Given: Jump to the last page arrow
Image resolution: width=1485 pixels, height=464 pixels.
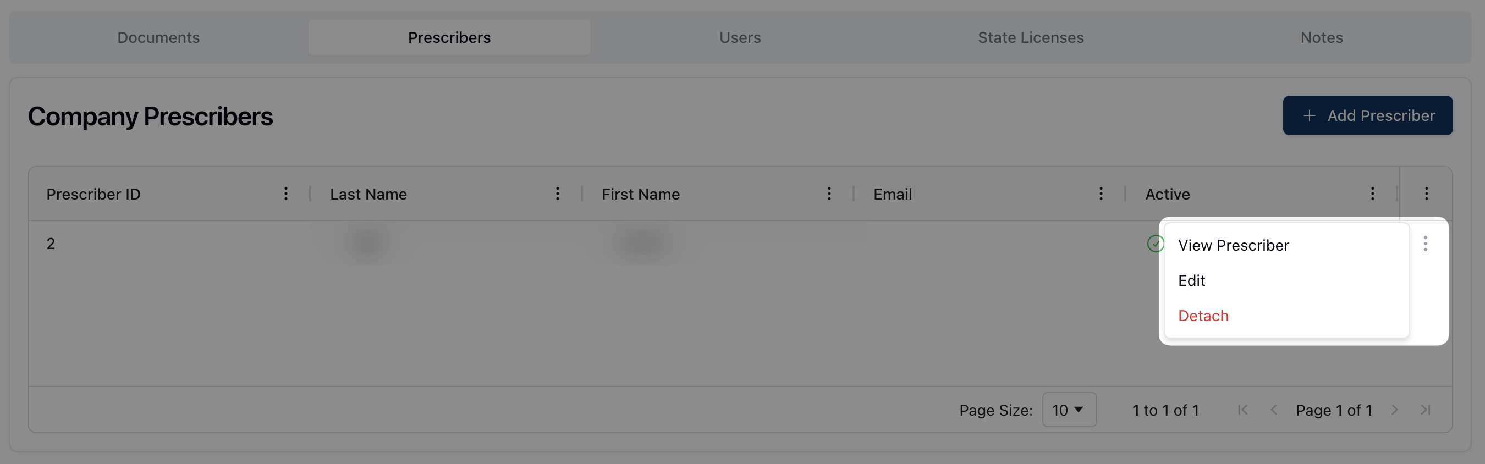Looking at the screenshot, I should [1426, 410].
